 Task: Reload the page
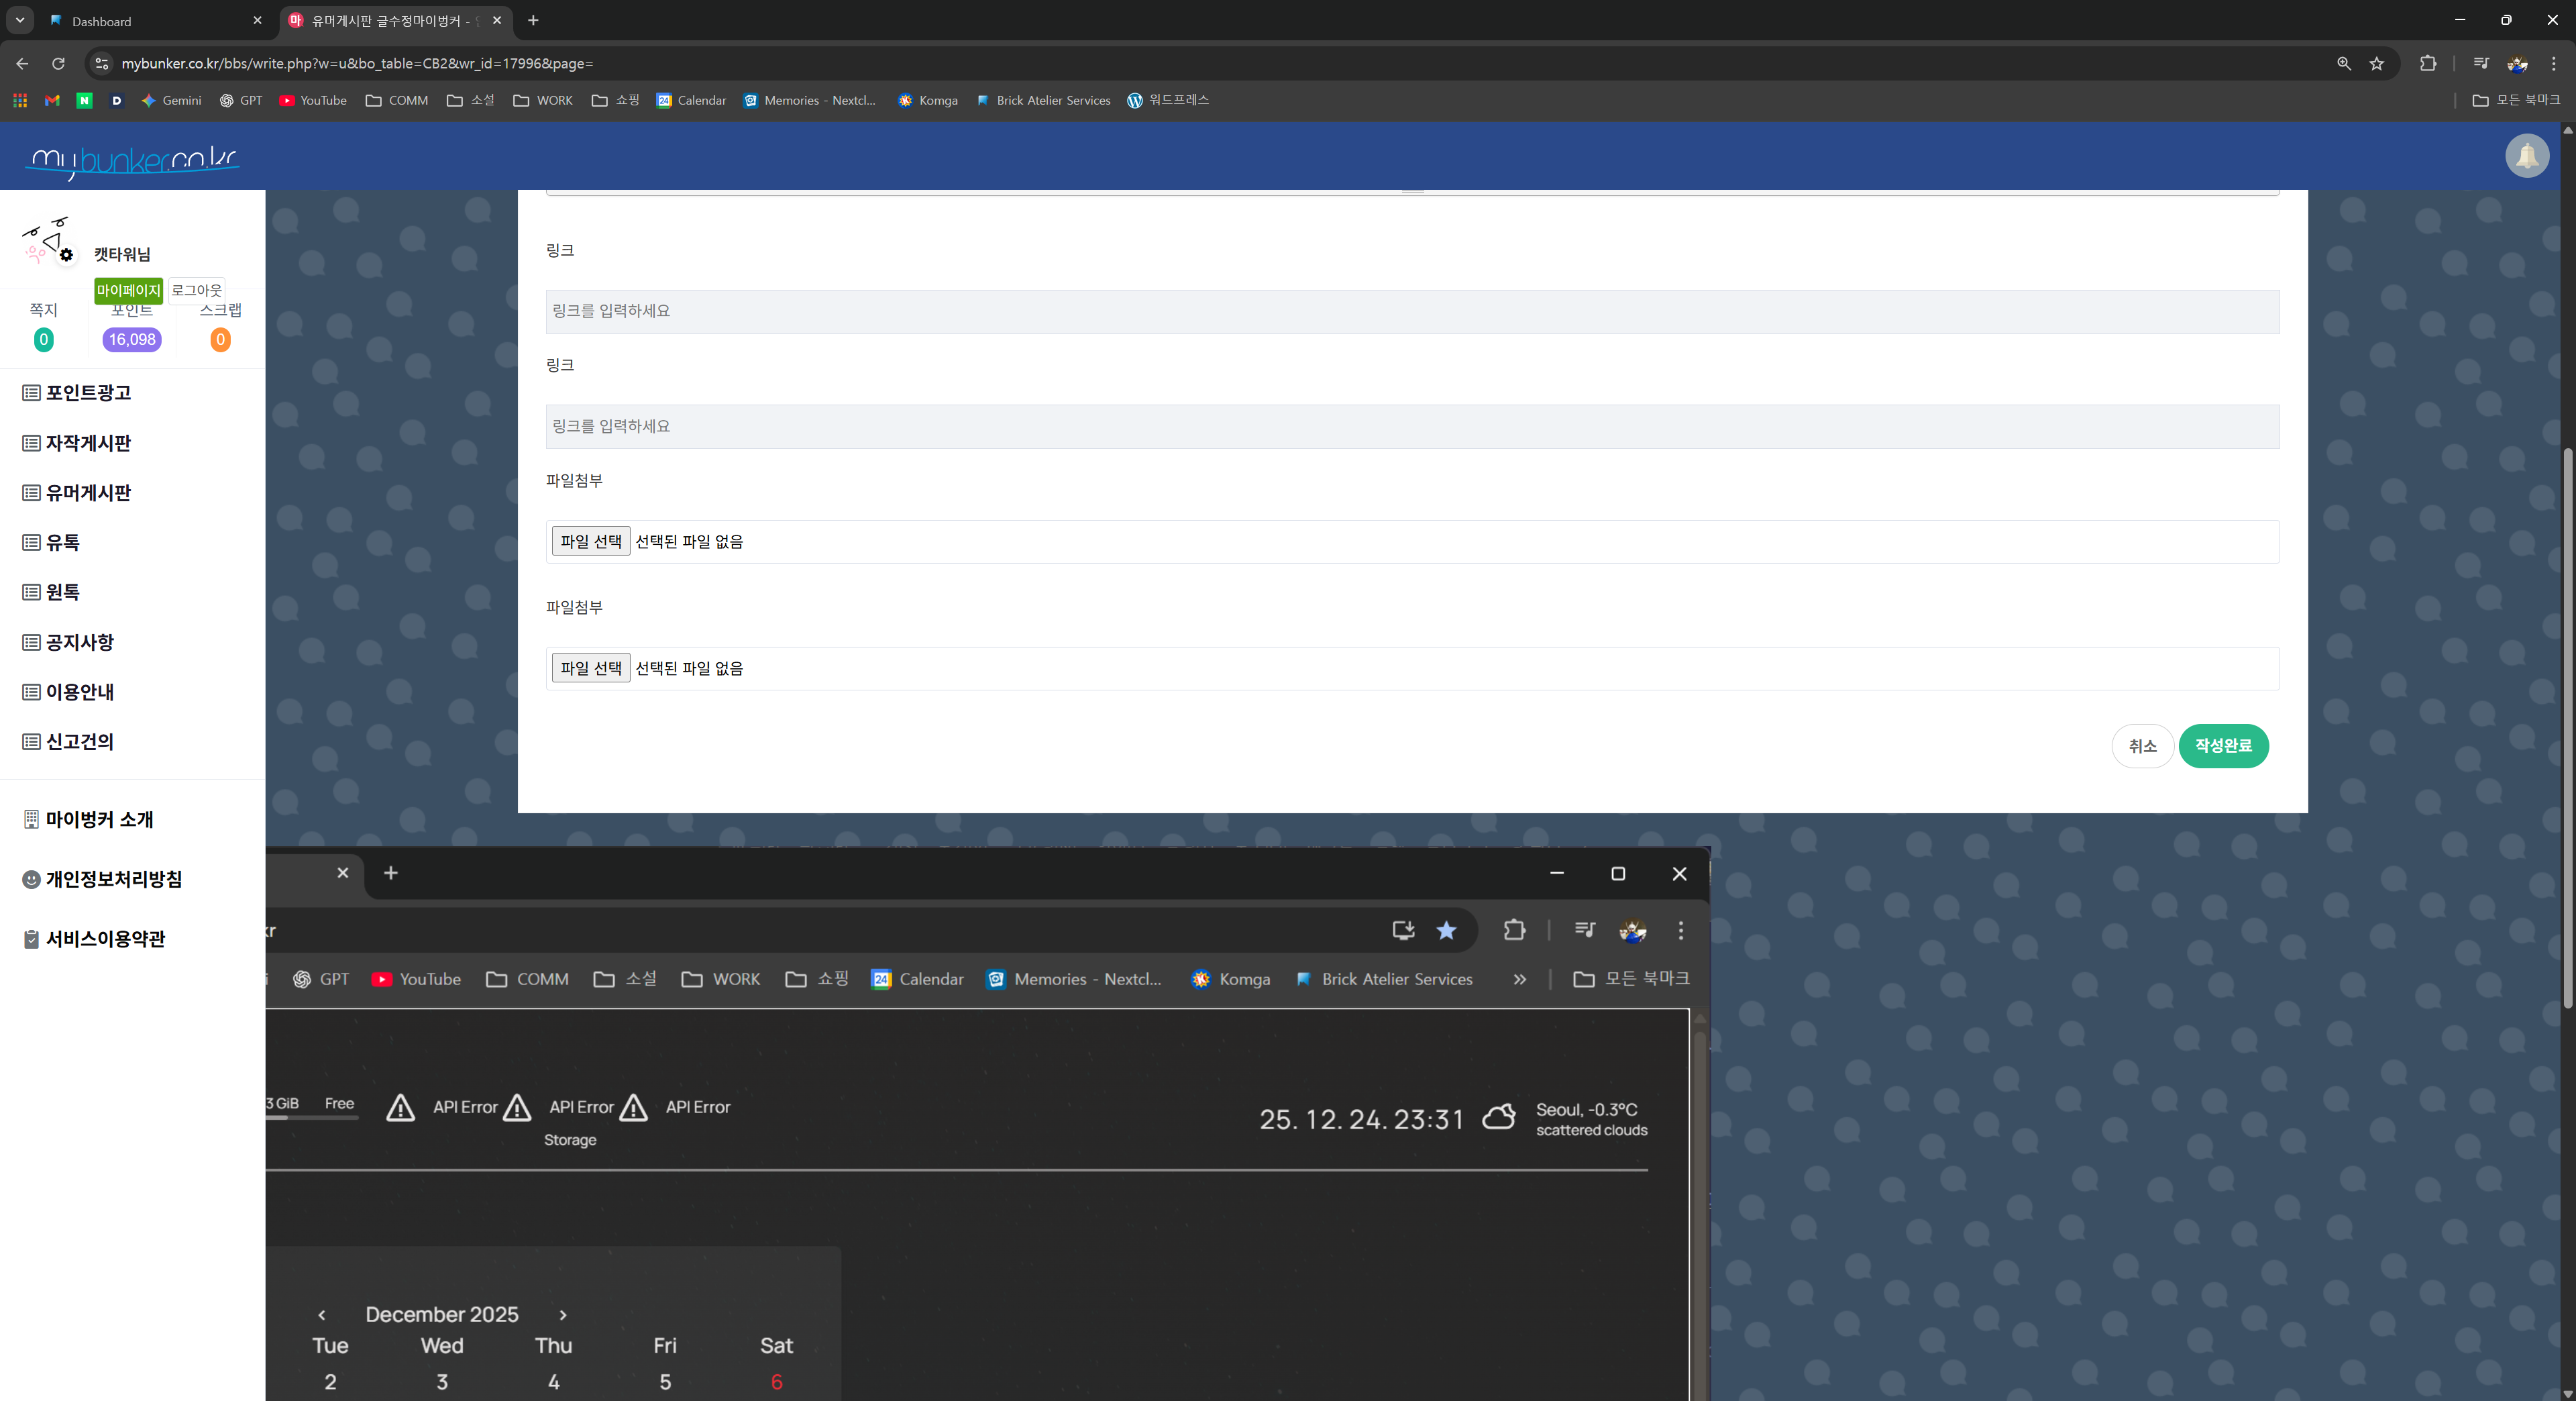tap(58, 63)
